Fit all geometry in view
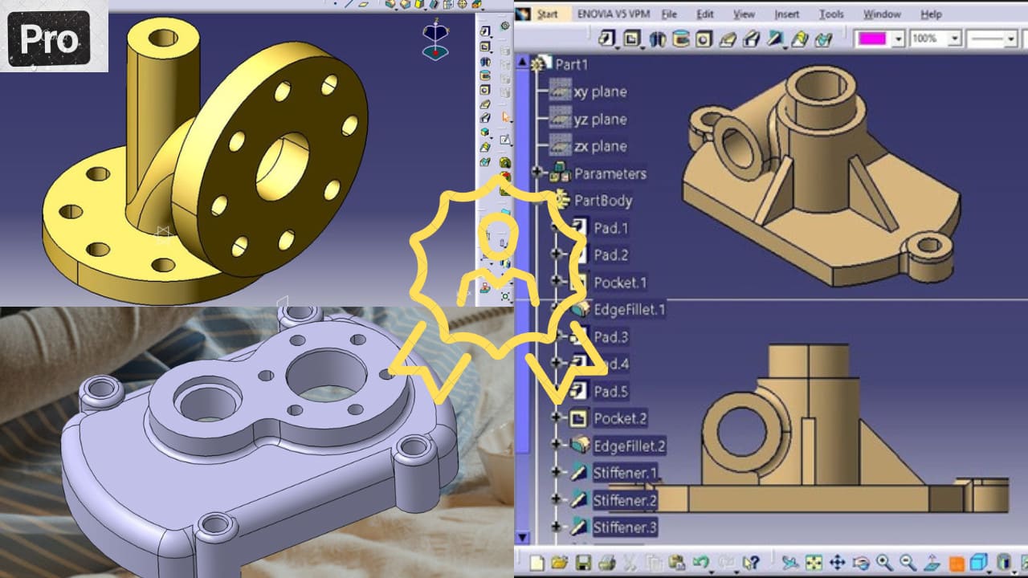1028x578 pixels. pyautogui.click(x=814, y=563)
